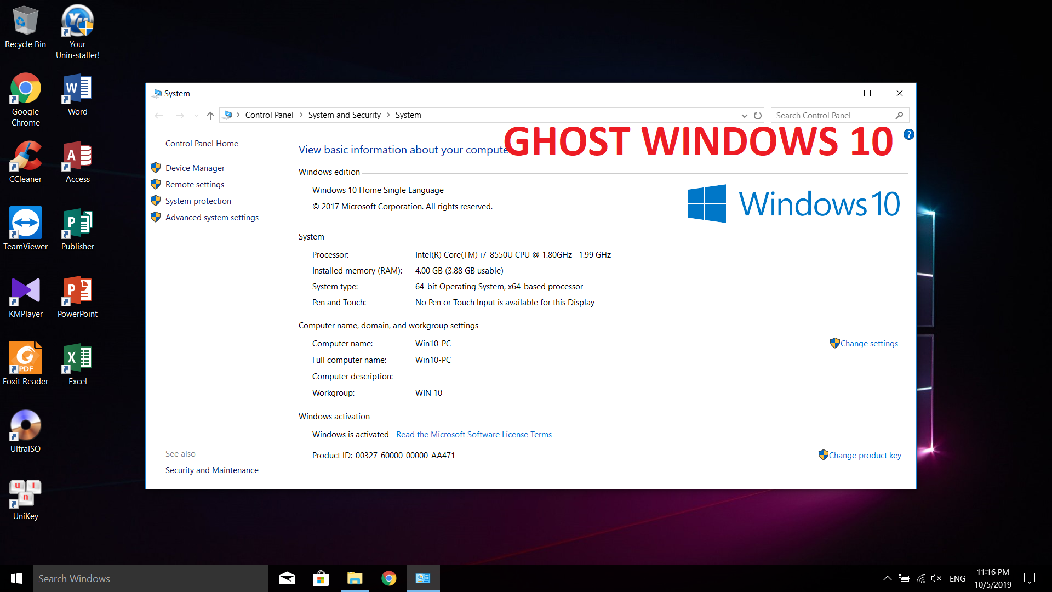Open System protection link
The width and height of the screenshot is (1052, 592).
198,201
